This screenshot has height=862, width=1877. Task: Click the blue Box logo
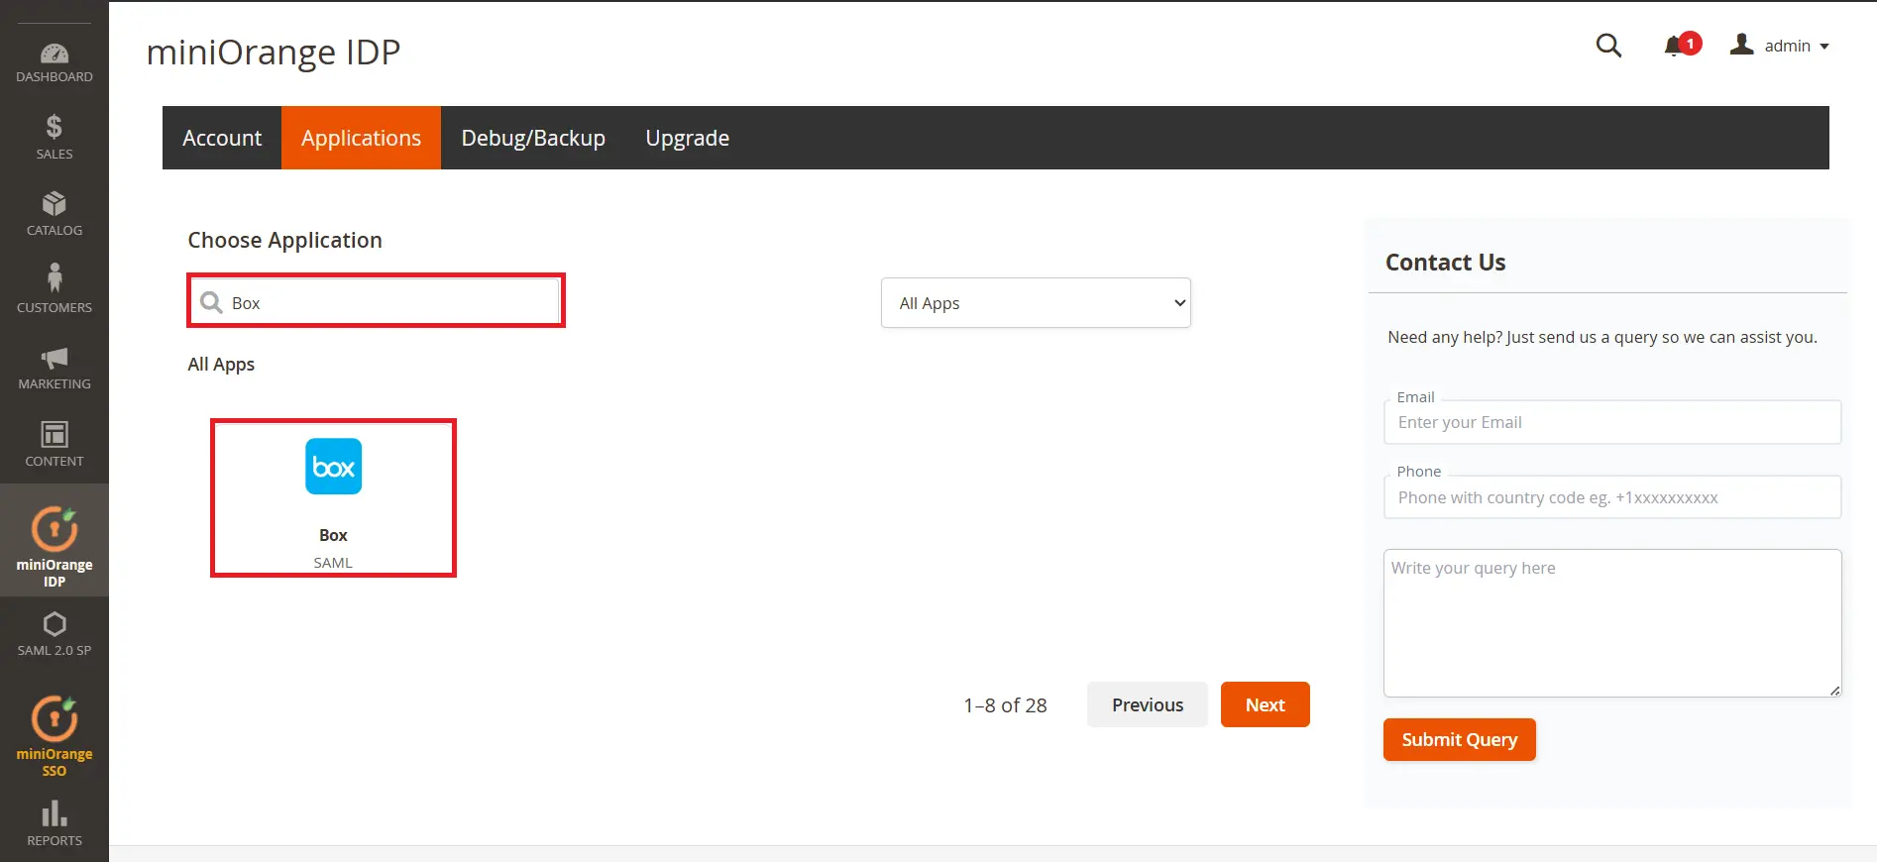point(333,467)
